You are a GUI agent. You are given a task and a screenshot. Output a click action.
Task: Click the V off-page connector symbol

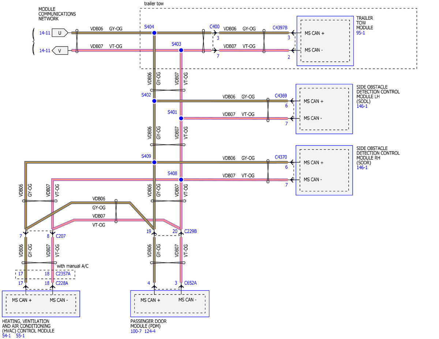pyautogui.click(x=60, y=50)
